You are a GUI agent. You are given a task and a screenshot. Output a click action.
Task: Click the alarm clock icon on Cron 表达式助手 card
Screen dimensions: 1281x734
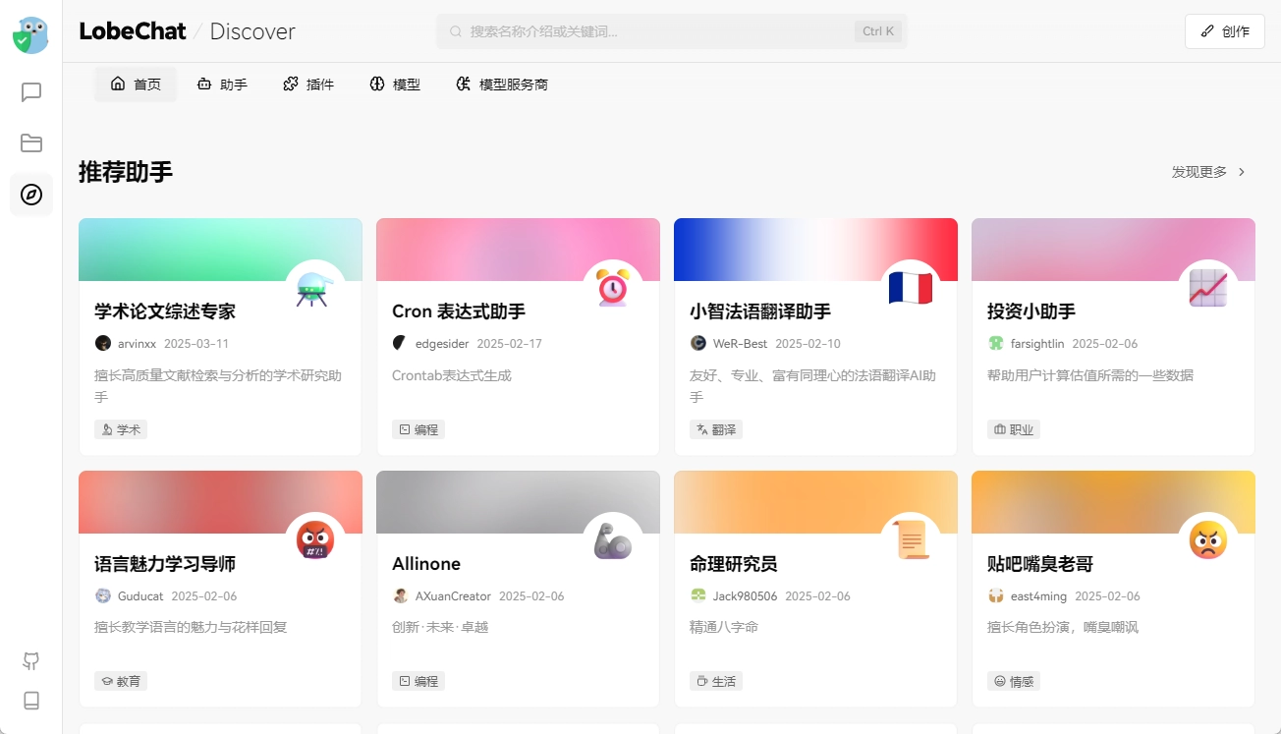click(612, 288)
